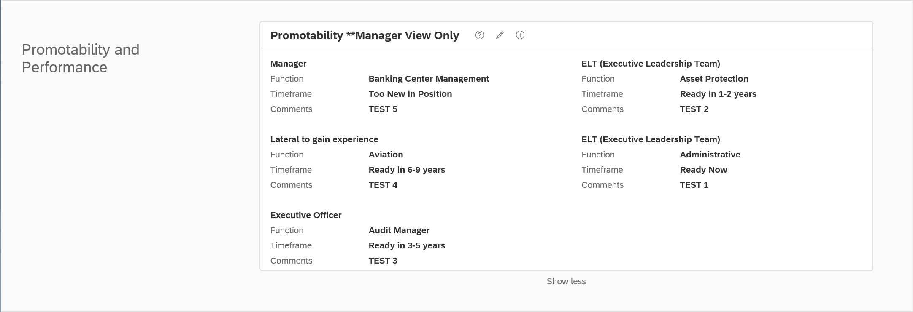Add a new Promotability entry with plus icon
This screenshot has height=312, width=913.
tap(520, 35)
